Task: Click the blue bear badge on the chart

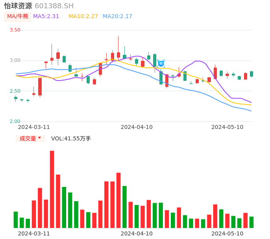Action: [x=161, y=63]
